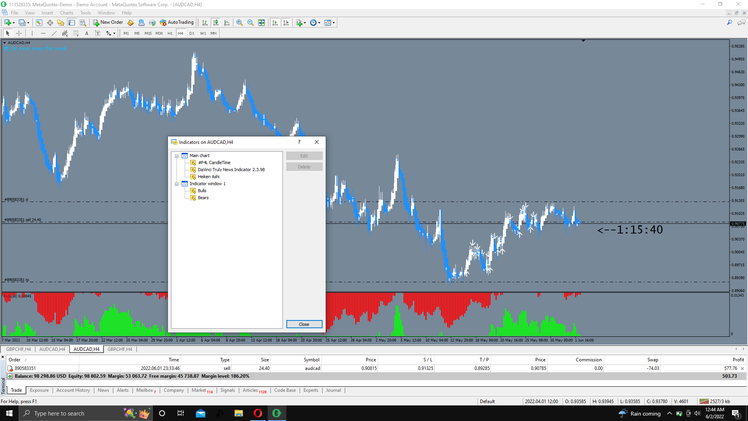748x421 pixels.
Task: Zoom in on the chart
Action: coord(240,23)
